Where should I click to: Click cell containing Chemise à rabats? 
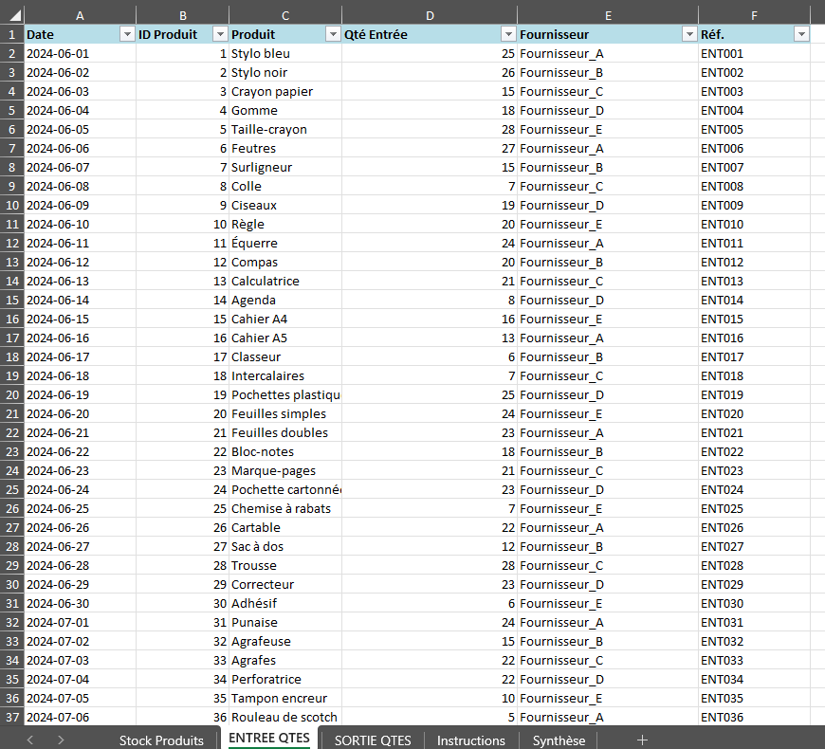(x=285, y=508)
